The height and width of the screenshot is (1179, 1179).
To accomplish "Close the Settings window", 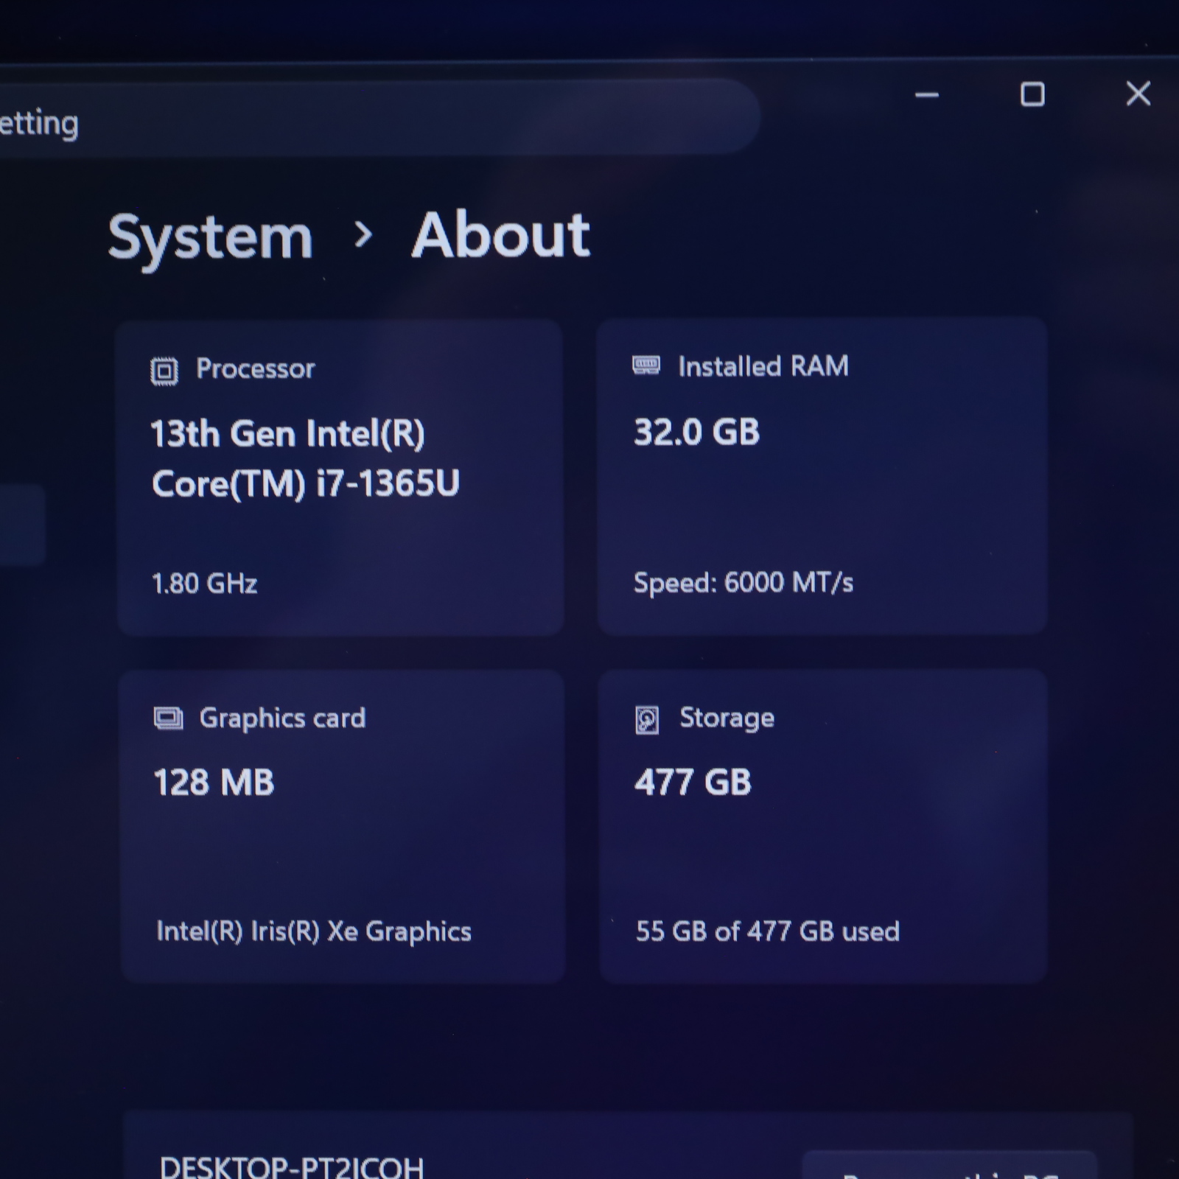I will click(x=1138, y=94).
